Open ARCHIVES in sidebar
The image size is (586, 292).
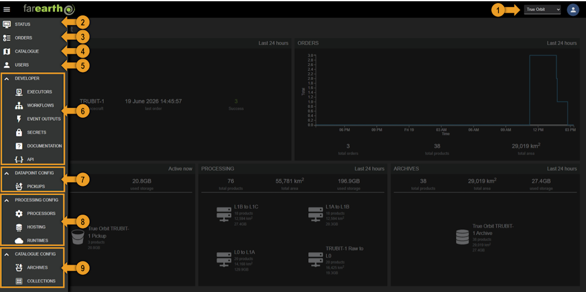(38, 267)
